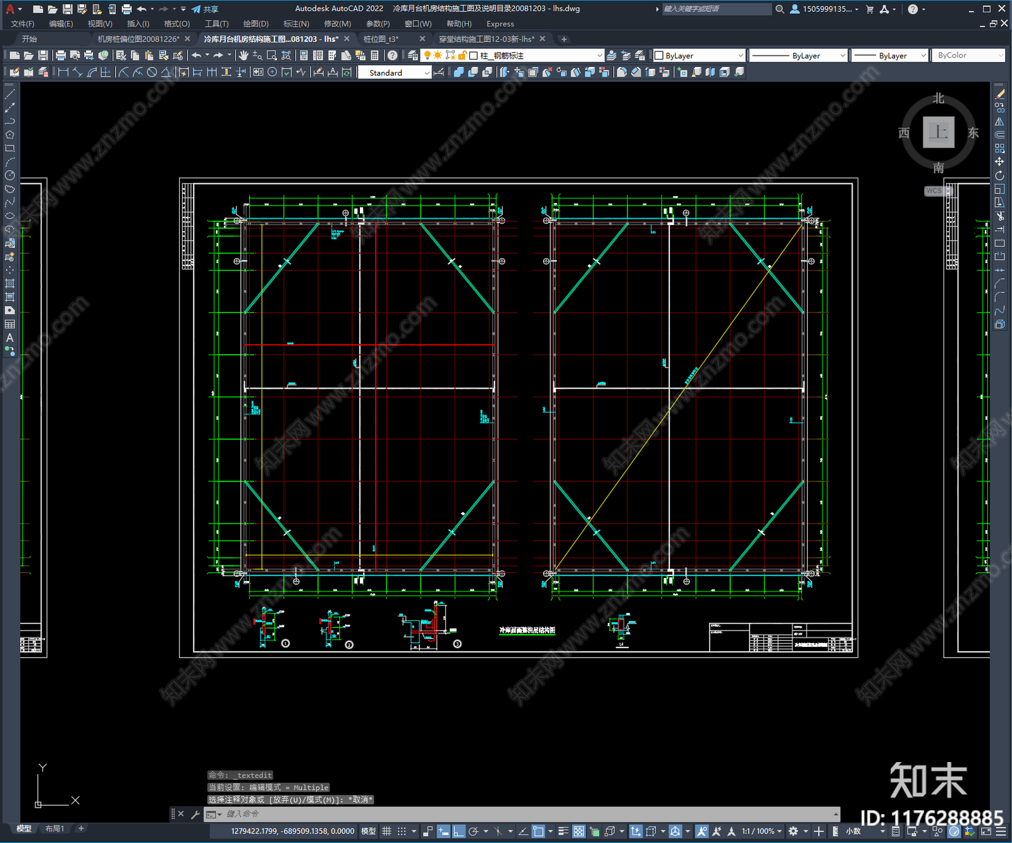Select the Polygon draw tool
The image size is (1012, 843).
pyautogui.click(x=9, y=135)
